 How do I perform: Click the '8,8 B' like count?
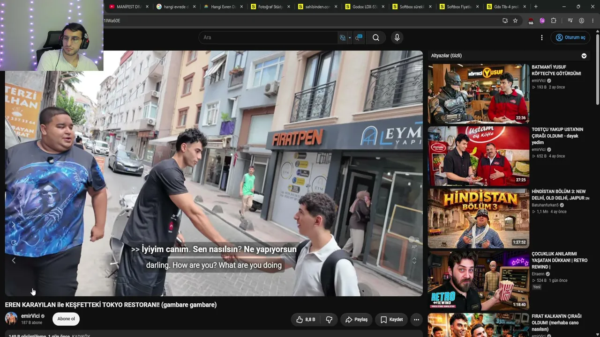[310, 320]
